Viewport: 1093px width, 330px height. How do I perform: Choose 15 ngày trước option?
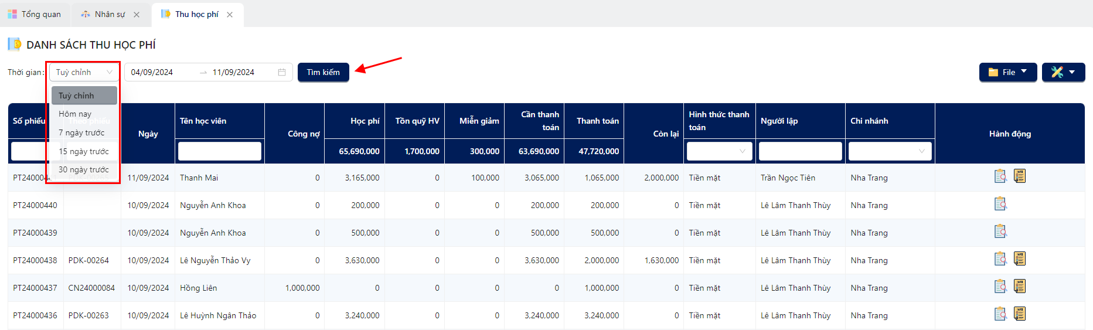point(84,151)
